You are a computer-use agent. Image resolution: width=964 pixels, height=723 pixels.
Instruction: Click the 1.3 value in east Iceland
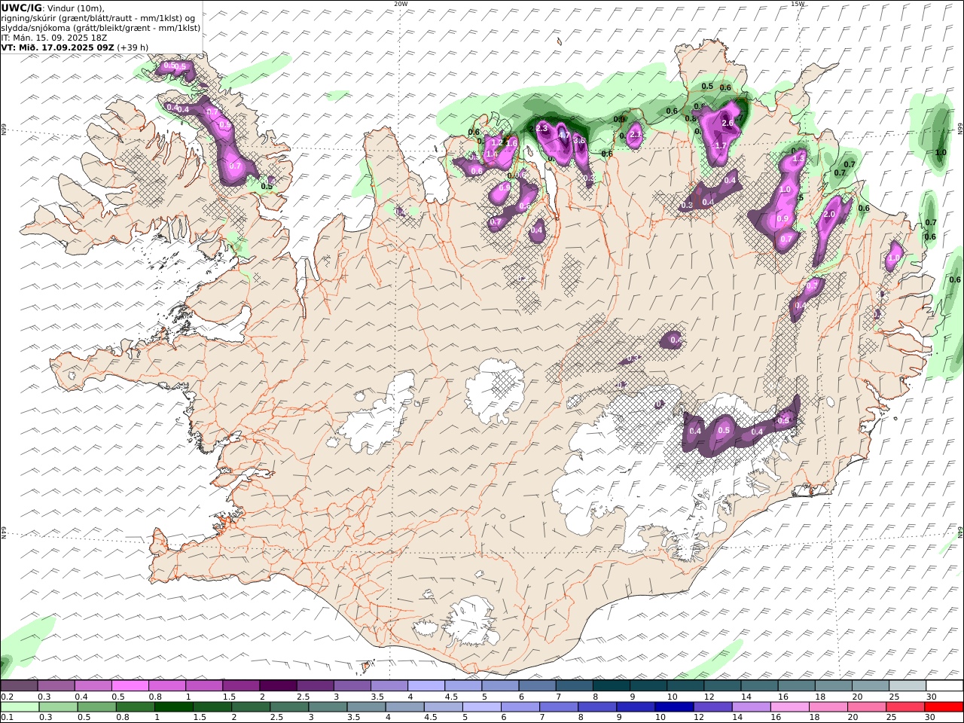click(798, 157)
